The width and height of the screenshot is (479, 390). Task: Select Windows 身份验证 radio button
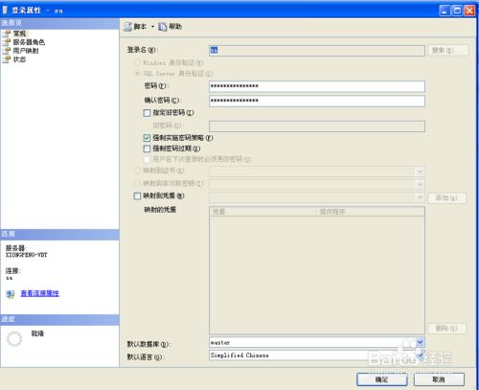pyautogui.click(x=137, y=62)
